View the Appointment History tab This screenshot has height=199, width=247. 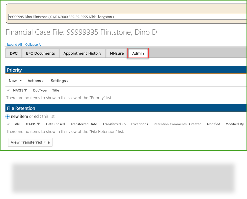pyautogui.click(x=82, y=53)
